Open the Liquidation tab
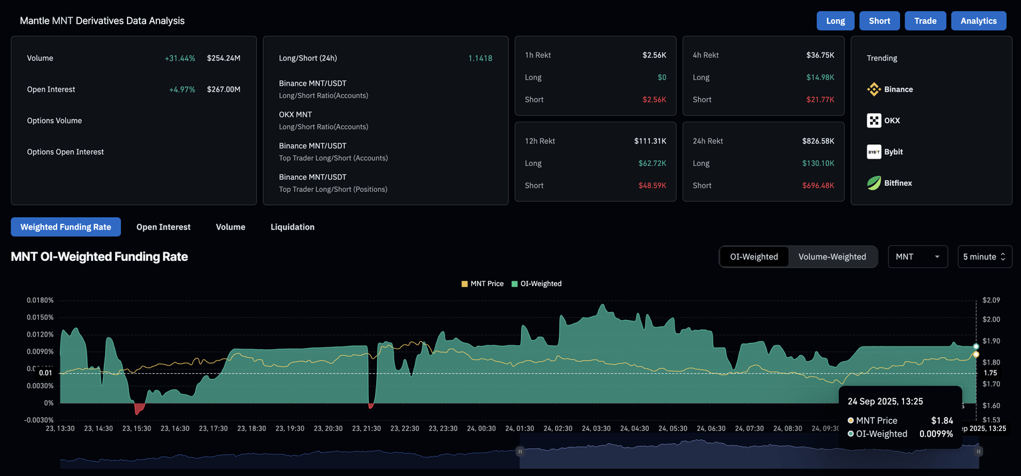 [292, 227]
